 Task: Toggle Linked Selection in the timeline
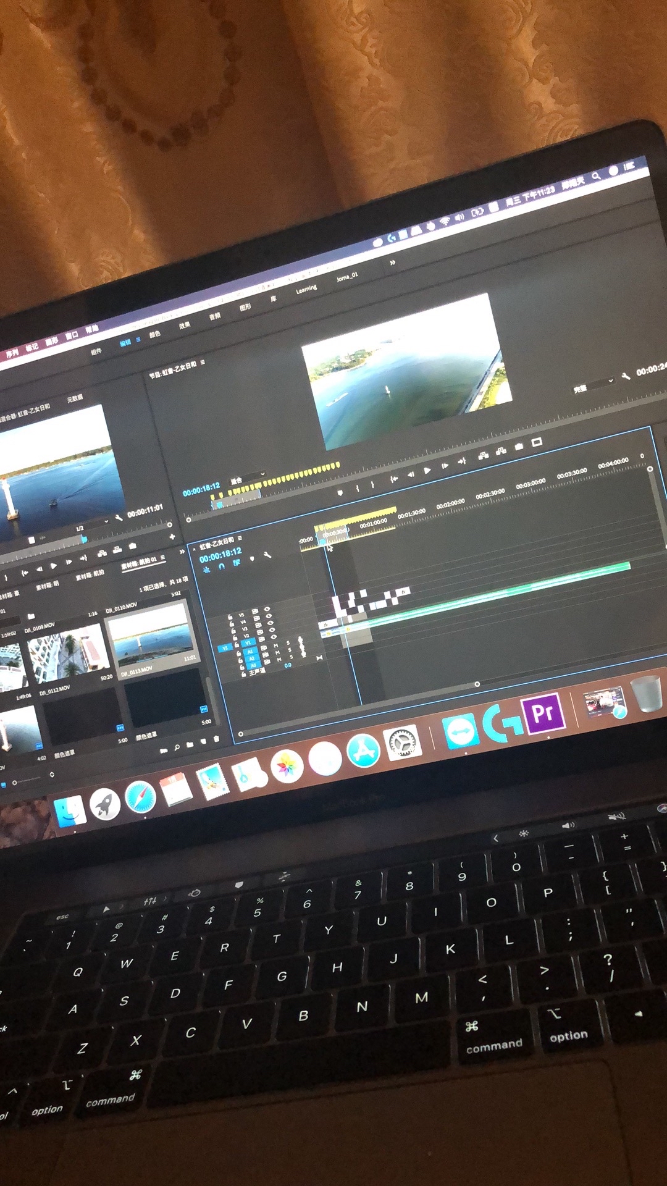click(x=237, y=563)
